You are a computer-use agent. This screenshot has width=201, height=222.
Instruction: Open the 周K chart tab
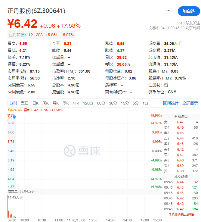45,103
